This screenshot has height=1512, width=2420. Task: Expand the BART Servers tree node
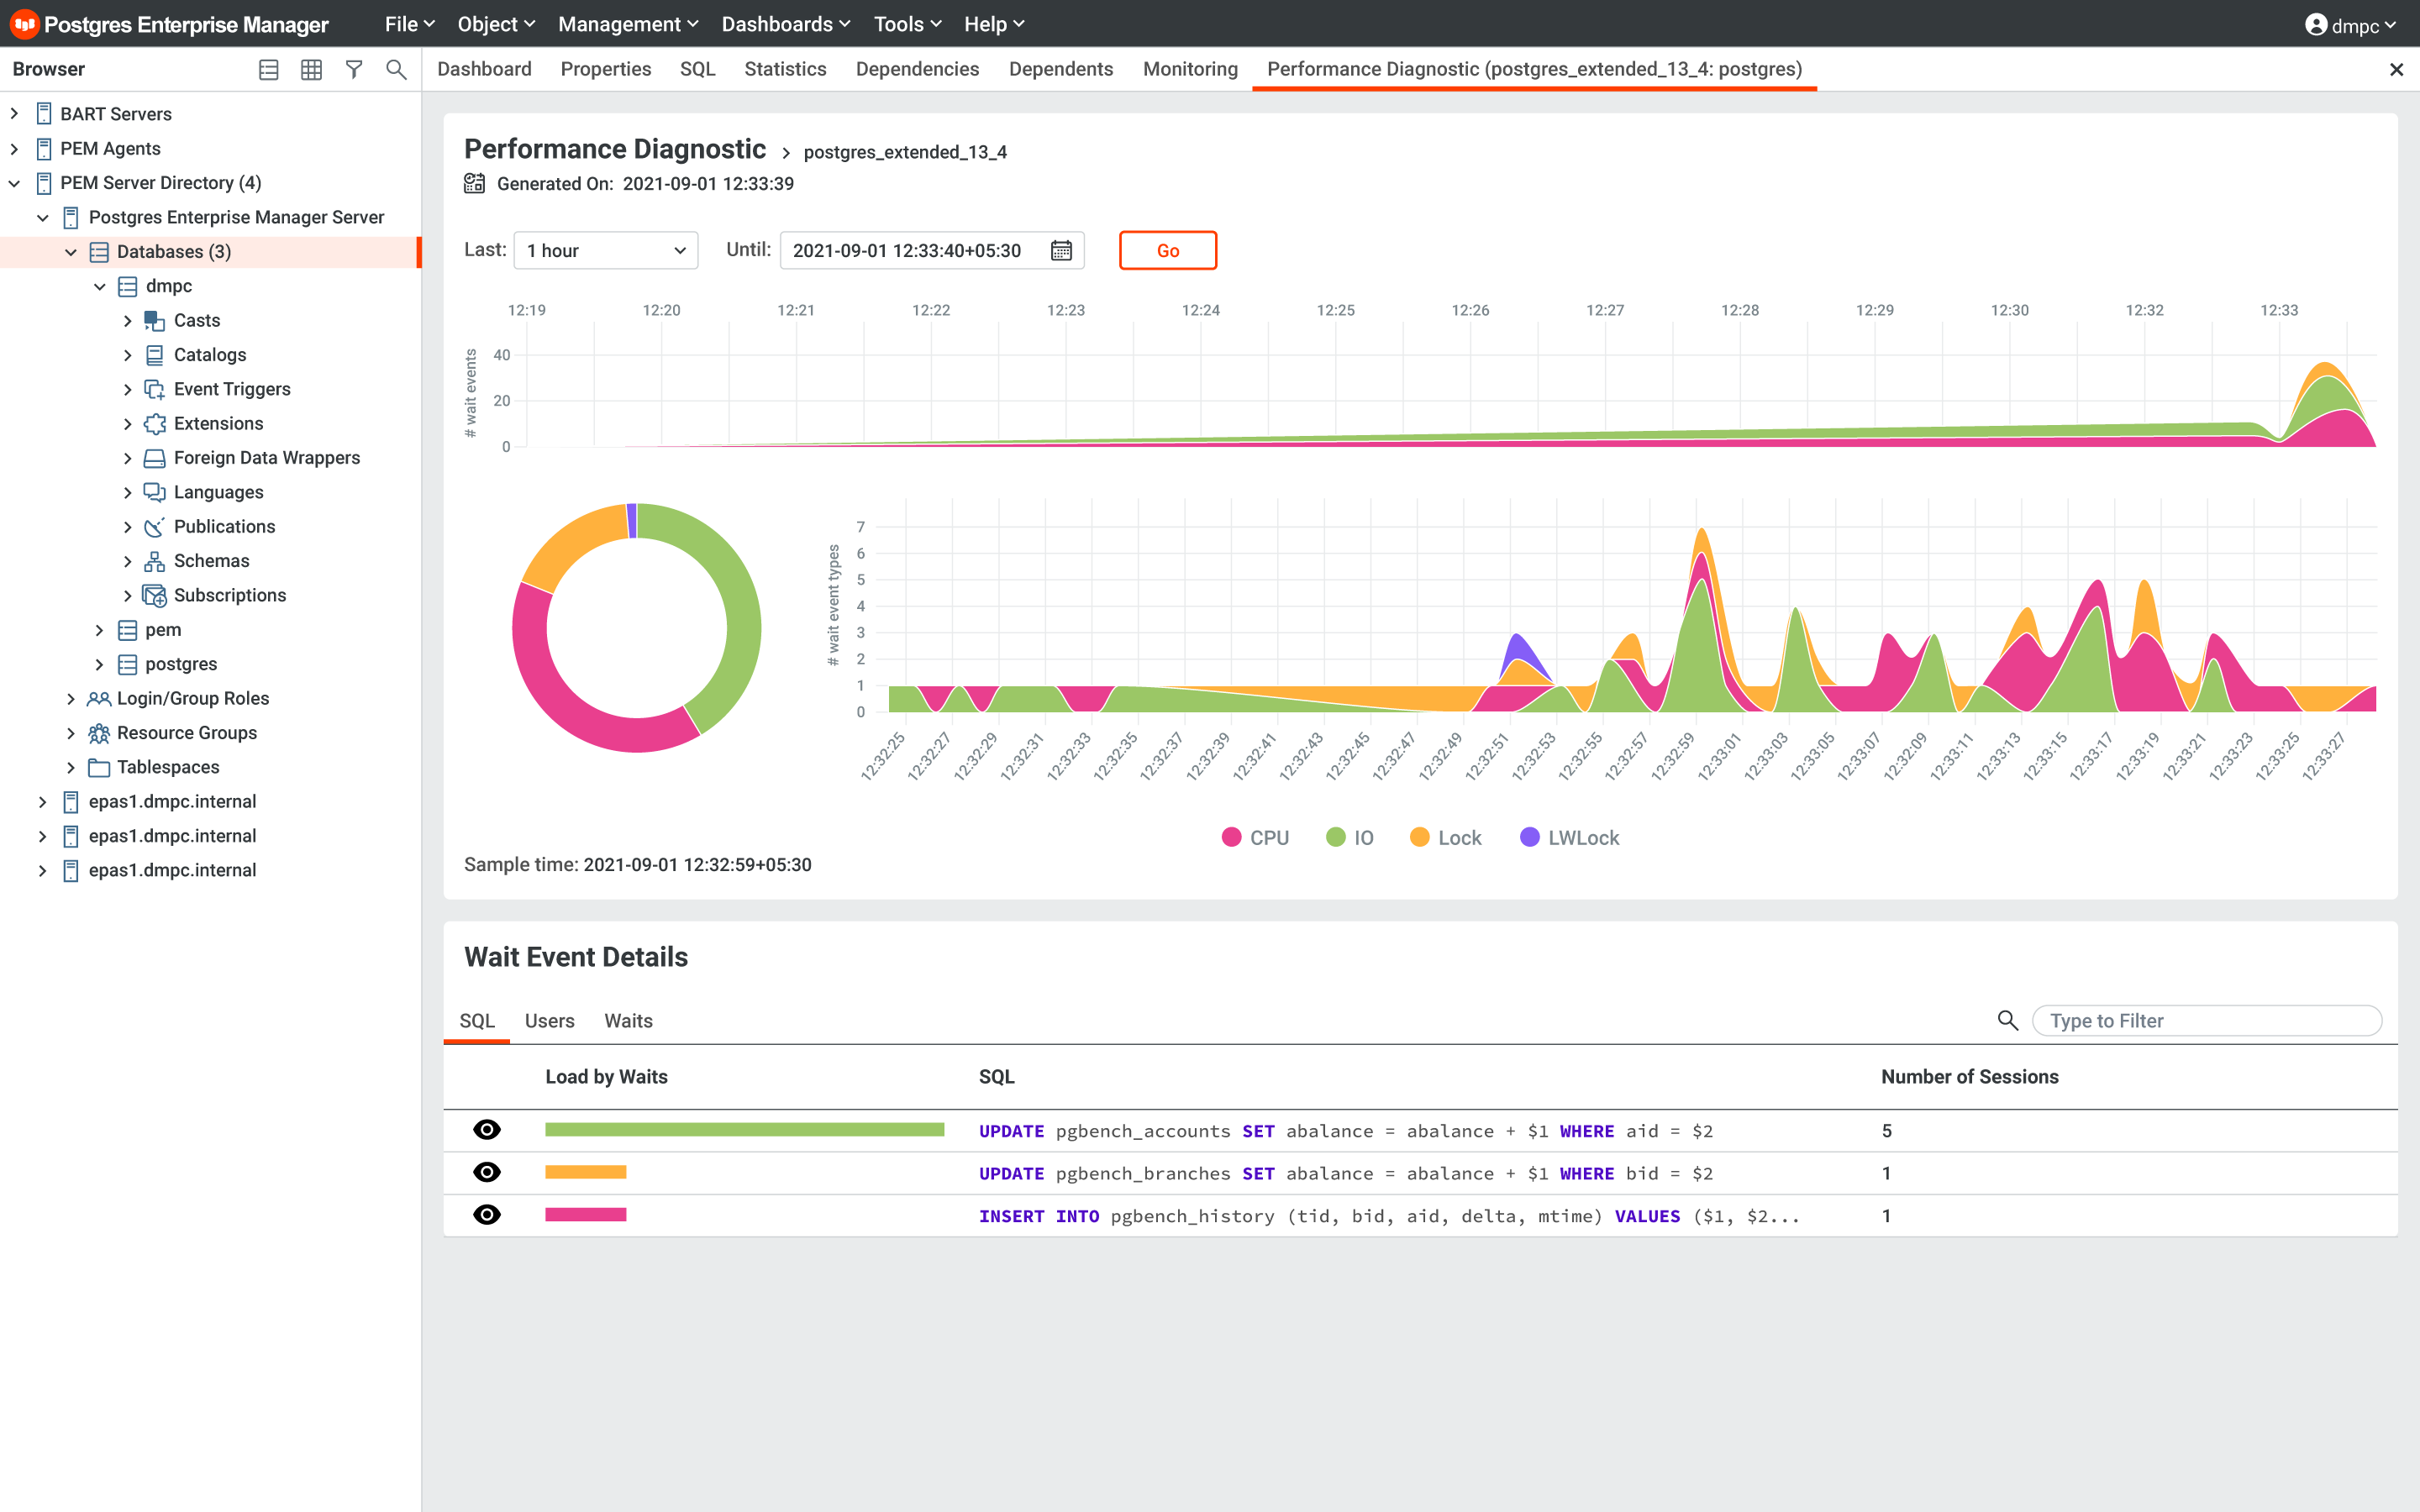(14, 114)
